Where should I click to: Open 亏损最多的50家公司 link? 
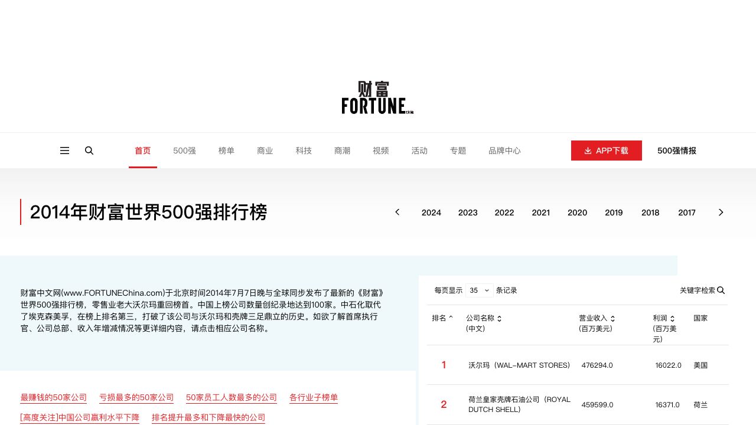pyautogui.click(x=136, y=398)
